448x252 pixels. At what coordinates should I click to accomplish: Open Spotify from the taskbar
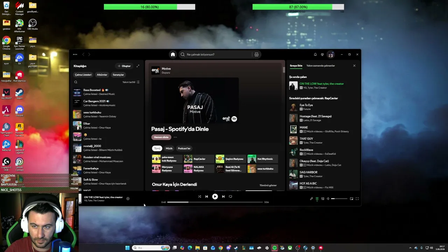click(274, 248)
